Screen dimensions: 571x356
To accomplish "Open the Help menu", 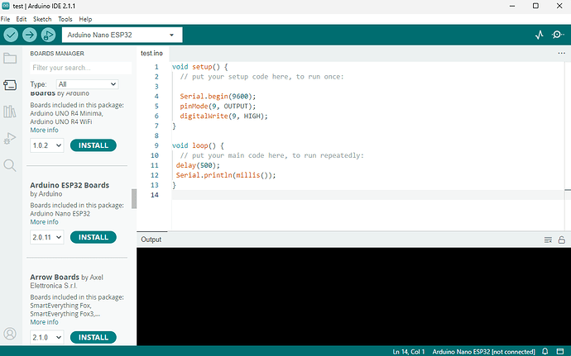I will pyautogui.click(x=85, y=19).
